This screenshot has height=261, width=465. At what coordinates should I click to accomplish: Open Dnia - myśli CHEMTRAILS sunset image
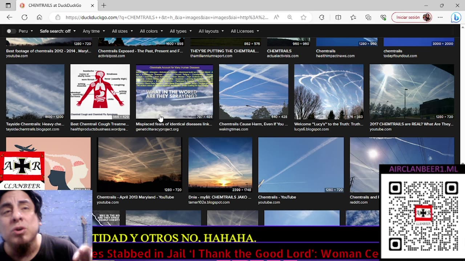[x=220, y=165]
